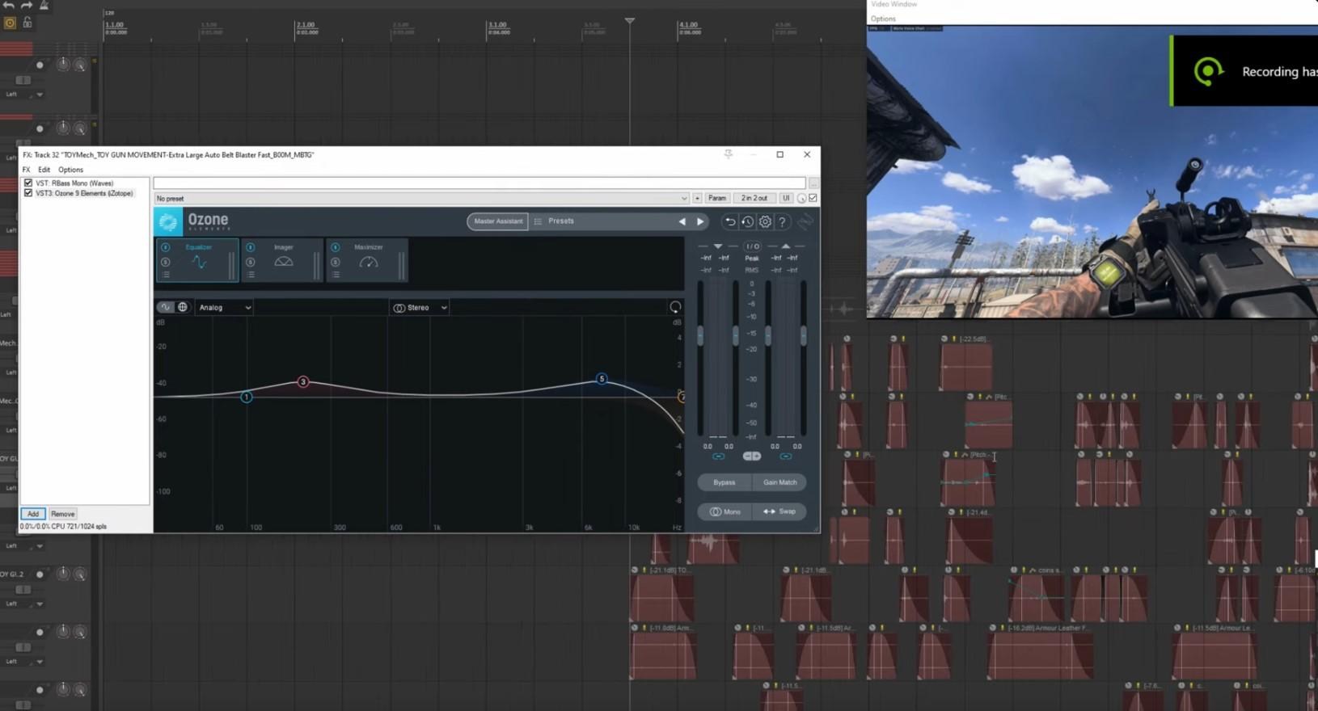Open first track Left input dropdown arrow

tap(40, 95)
